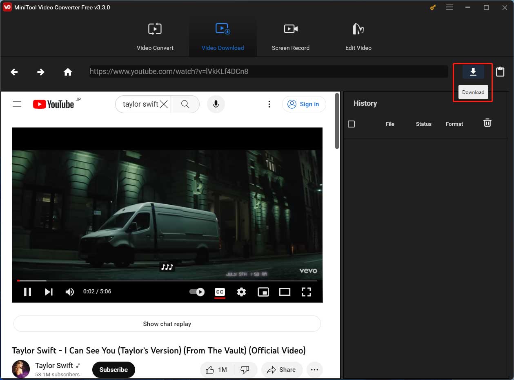Open YouTube's sidebar menu
The image size is (514, 380).
[x=17, y=104]
